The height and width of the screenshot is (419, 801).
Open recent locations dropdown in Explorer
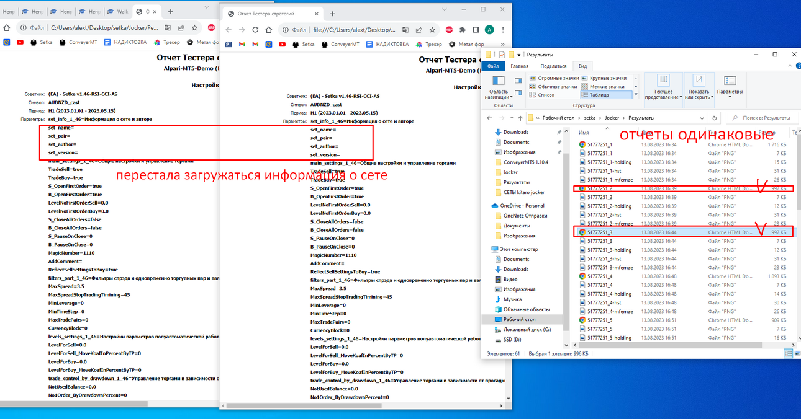coord(510,118)
